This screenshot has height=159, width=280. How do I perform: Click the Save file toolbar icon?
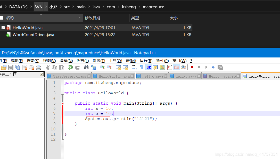pyautogui.click(x=11, y=68)
